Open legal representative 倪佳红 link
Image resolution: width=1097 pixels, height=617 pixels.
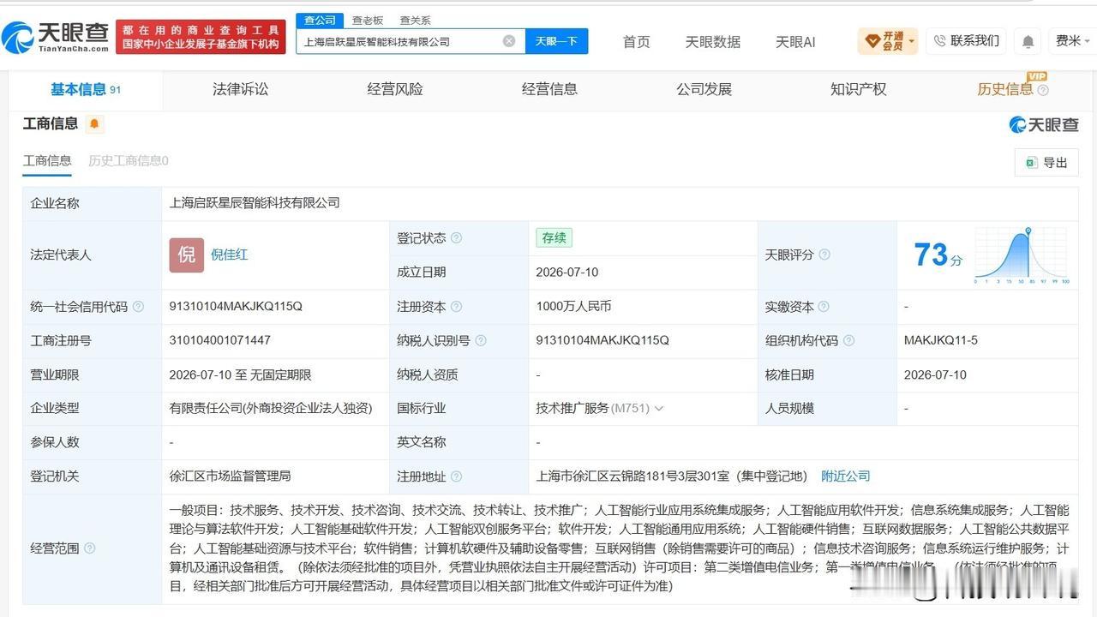click(230, 255)
